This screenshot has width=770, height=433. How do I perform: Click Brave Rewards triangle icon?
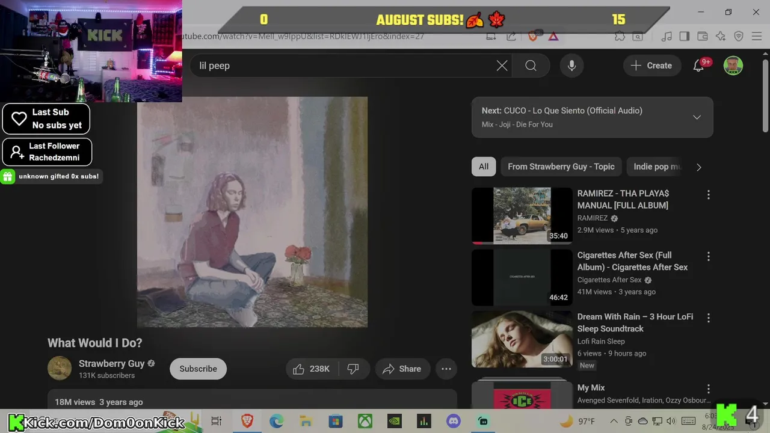[x=553, y=37]
